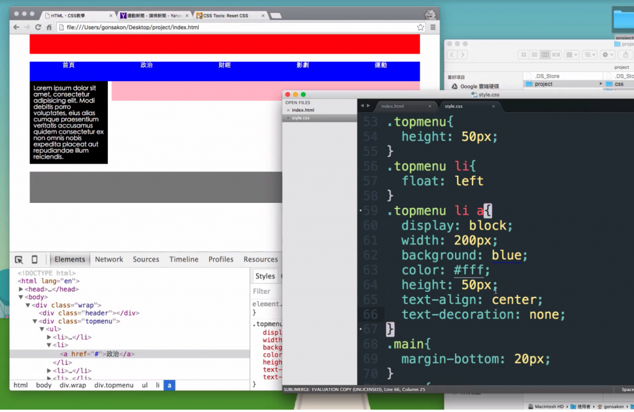
Task: Expand the first collapsed li node
Action: point(49,337)
